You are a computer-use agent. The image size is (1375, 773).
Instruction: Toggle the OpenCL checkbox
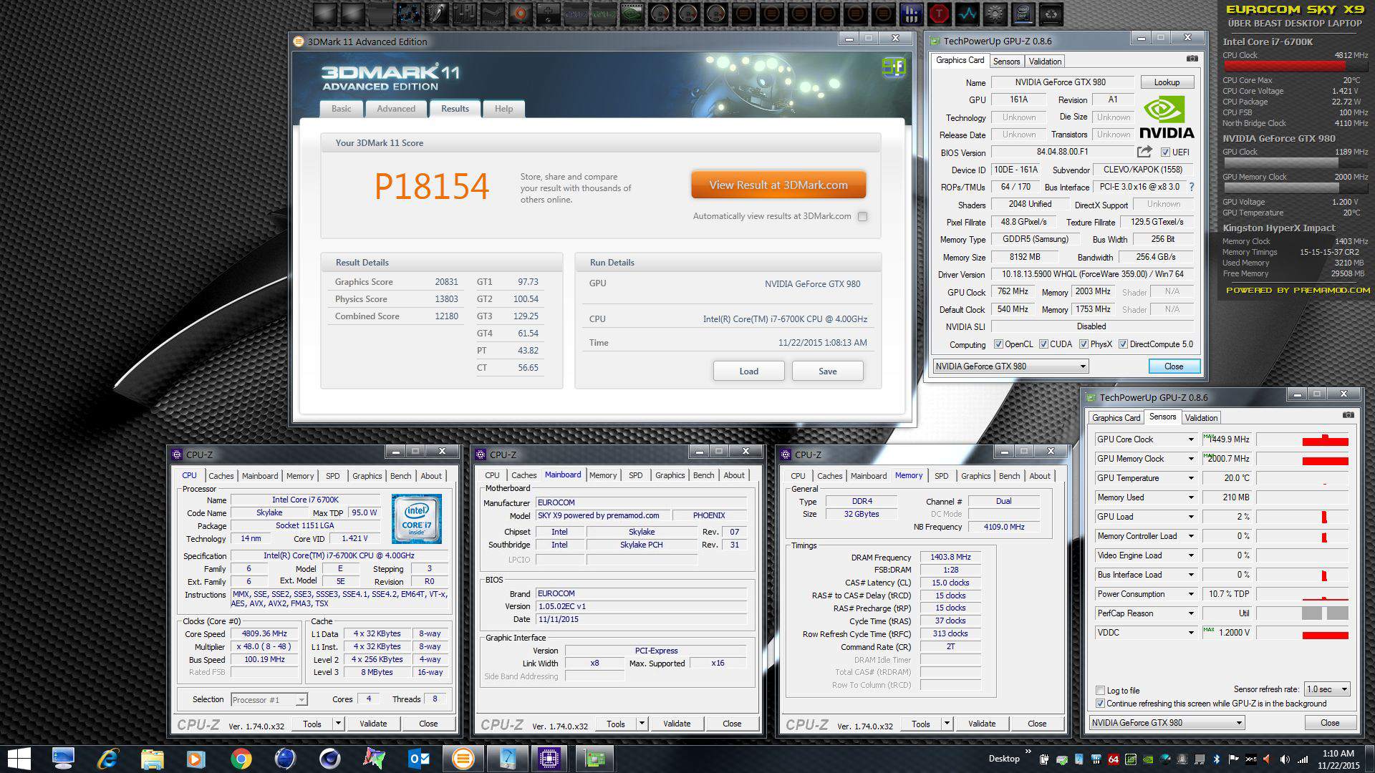click(x=998, y=344)
